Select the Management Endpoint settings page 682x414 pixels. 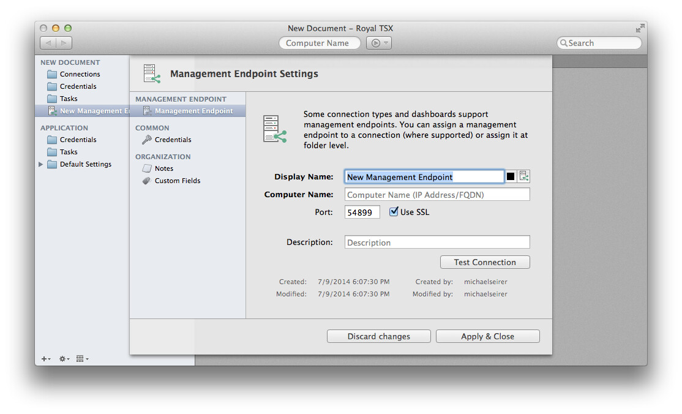[x=193, y=111]
